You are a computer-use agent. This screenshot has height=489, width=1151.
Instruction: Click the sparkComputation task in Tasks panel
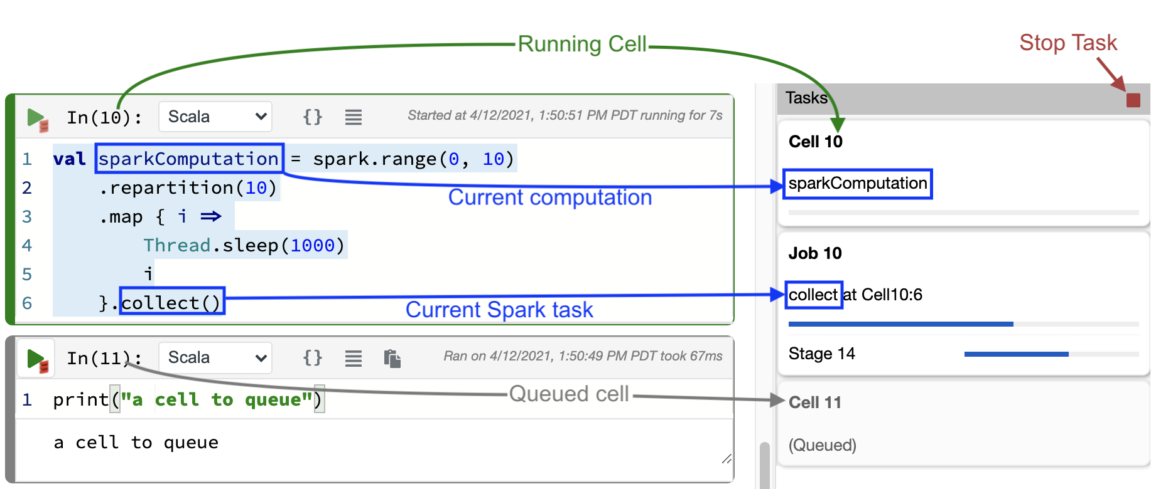pyautogui.click(x=857, y=184)
